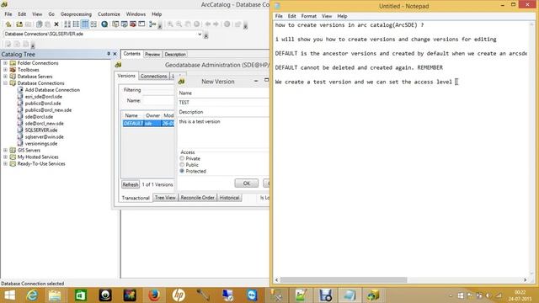This screenshot has width=539, height=303.
Task: Open Internet Explorer from the taskbar
Action: coord(32,295)
